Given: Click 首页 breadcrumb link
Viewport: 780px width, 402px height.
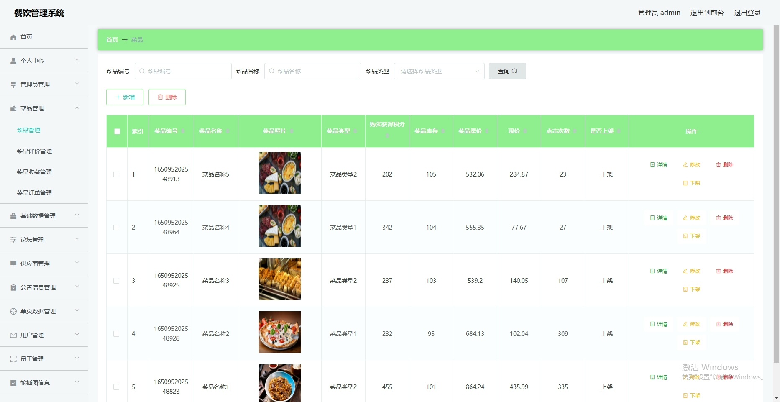Looking at the screenshot, I should [x=112, y=40].
